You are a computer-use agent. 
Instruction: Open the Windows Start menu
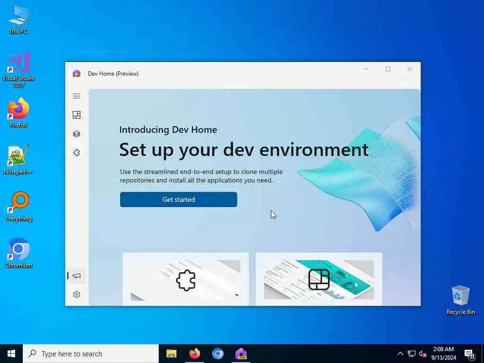pyautogui.click(x=11, y=354)
